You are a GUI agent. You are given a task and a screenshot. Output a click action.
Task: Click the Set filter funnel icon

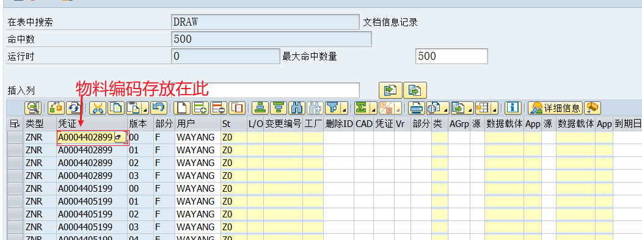tap(334, 108)
